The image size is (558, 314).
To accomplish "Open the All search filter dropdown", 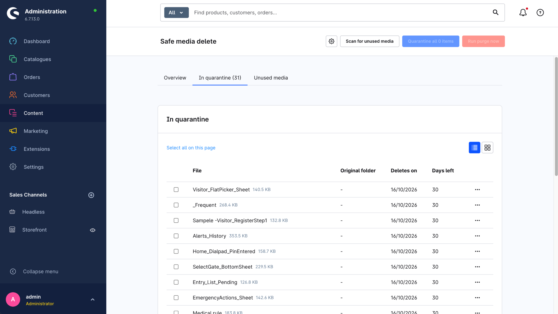I will 176,13.
